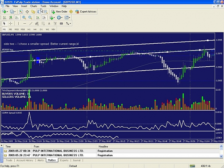Expand the Indicators dropdown arrow
224x168 pixels.
tap(54, 18)
